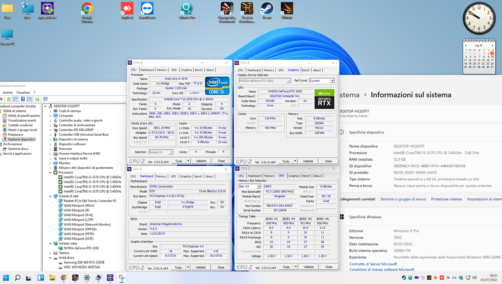Select Gestione disco in the left tree

(18, 149)
